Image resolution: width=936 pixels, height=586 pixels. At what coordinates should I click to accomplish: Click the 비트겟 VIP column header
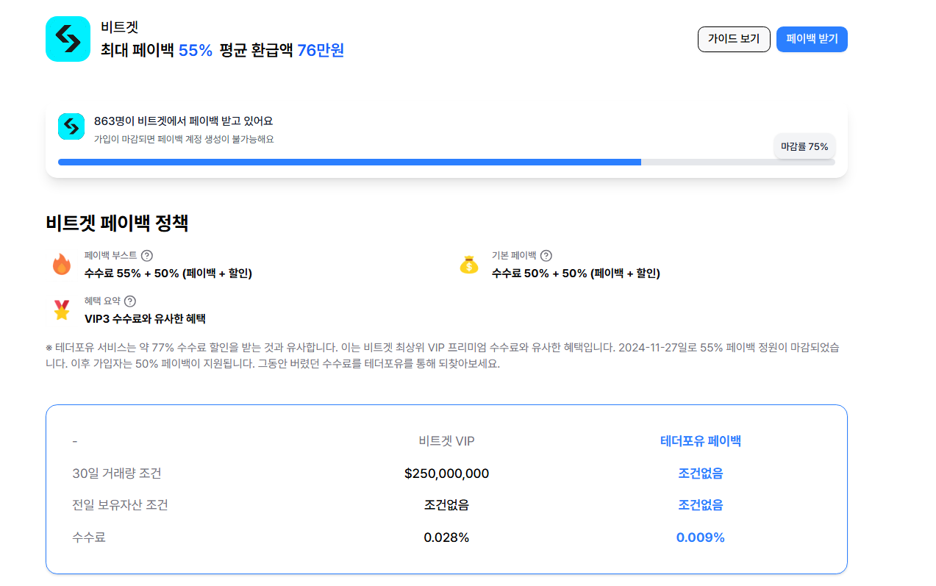446,441
